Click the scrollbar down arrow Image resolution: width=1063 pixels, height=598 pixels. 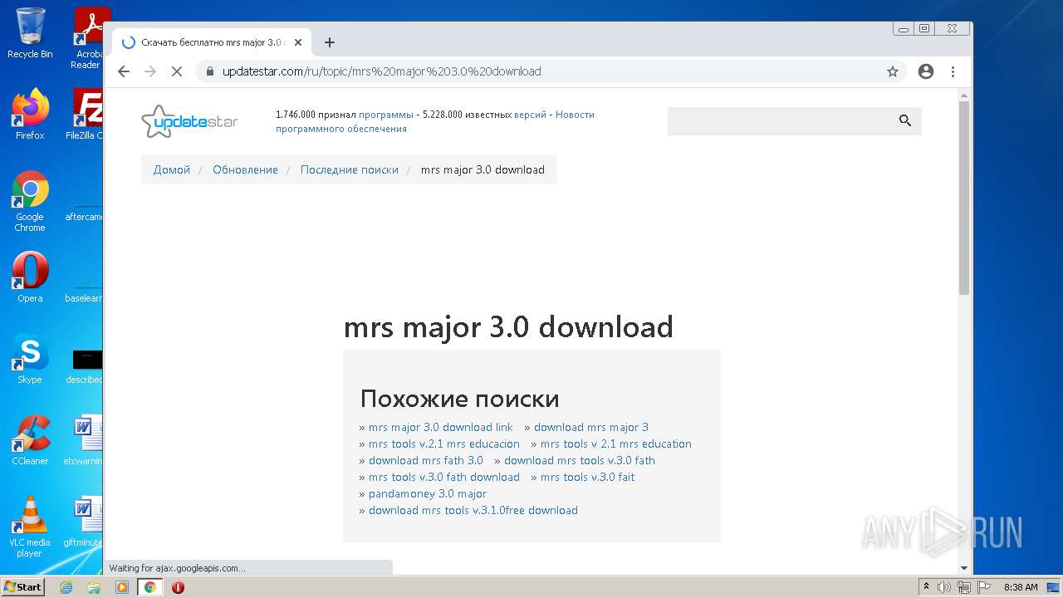tap(964, 568)
